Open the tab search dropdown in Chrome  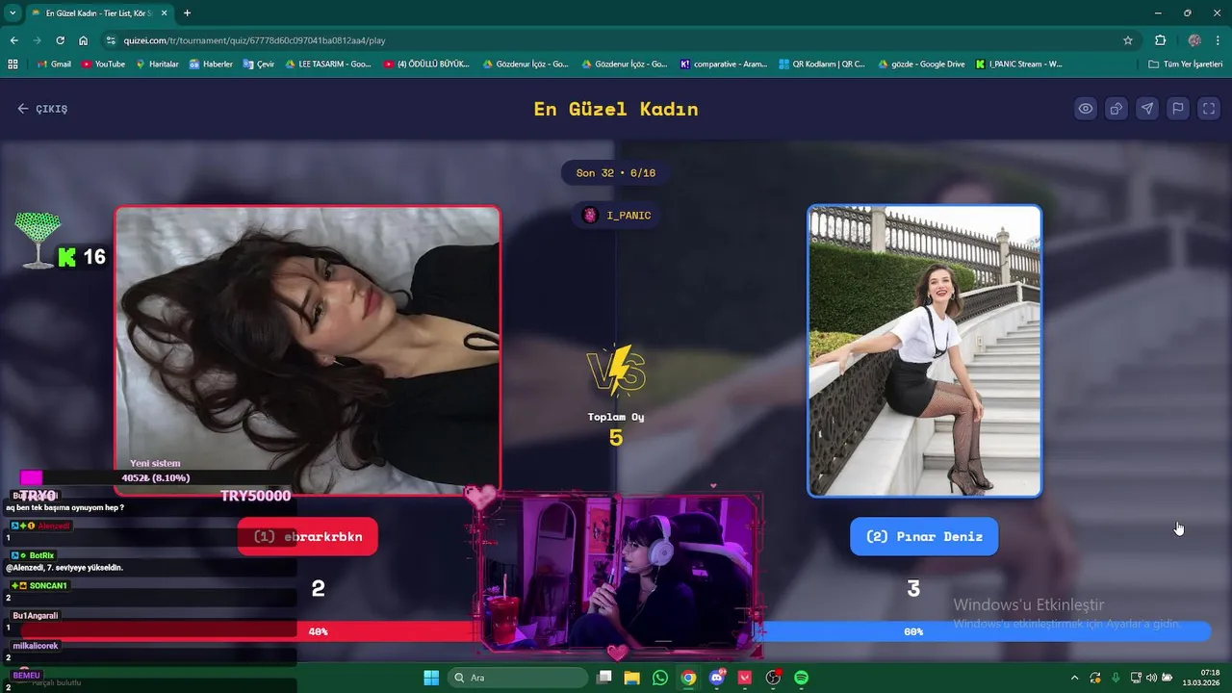pos(13,13)
